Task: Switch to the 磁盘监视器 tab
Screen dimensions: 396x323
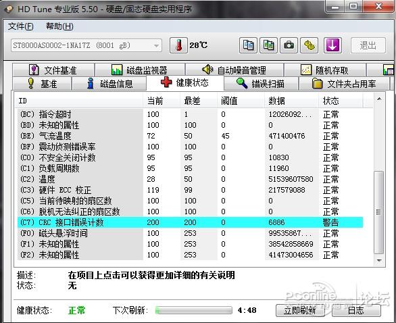Action: pos(139,70)
